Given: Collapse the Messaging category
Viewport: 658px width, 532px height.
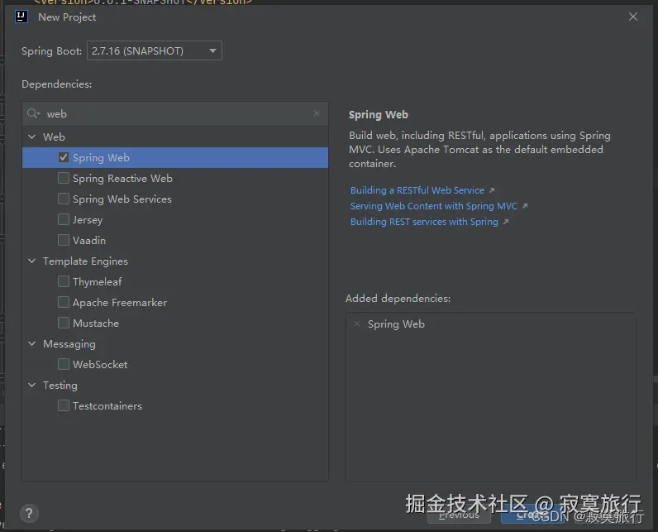Looking at the screenshot, I should pos(32,343).
